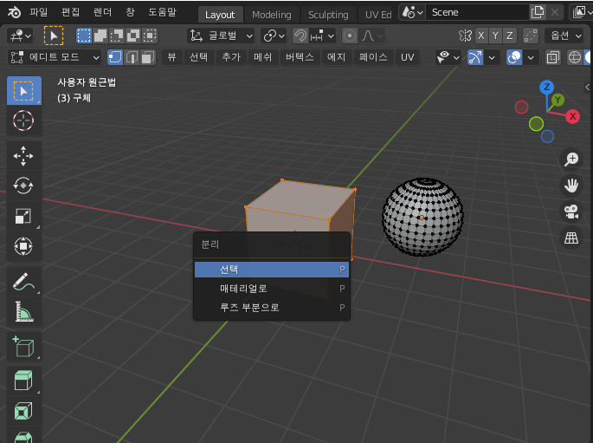Open the gizmo settings dropdown arrow

tap(492, 57)
